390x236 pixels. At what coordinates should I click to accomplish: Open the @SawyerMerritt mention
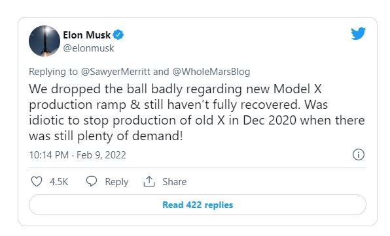coord(115,72)
